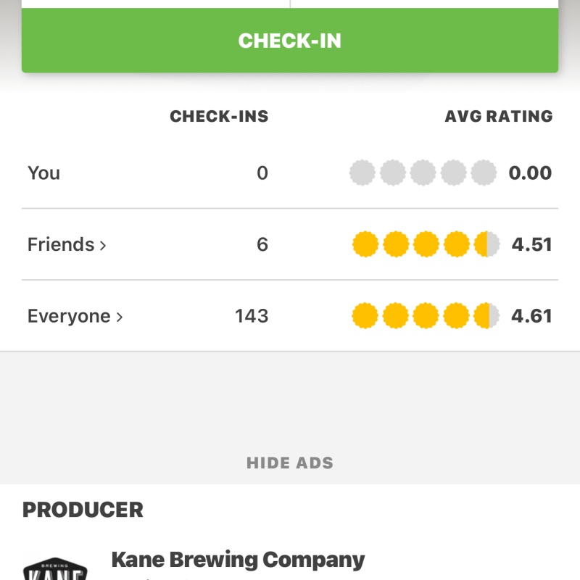Viewport: 580px width, 580px height.
Task: Expand Friends check-ins chevron
Action: pyautogui.click(x=103, y=245)
